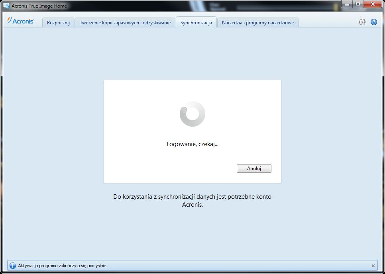Open Narzędzia i programy narzędziowe tab
This screenshot has width=385, height=274.
[x=258, y=23]
